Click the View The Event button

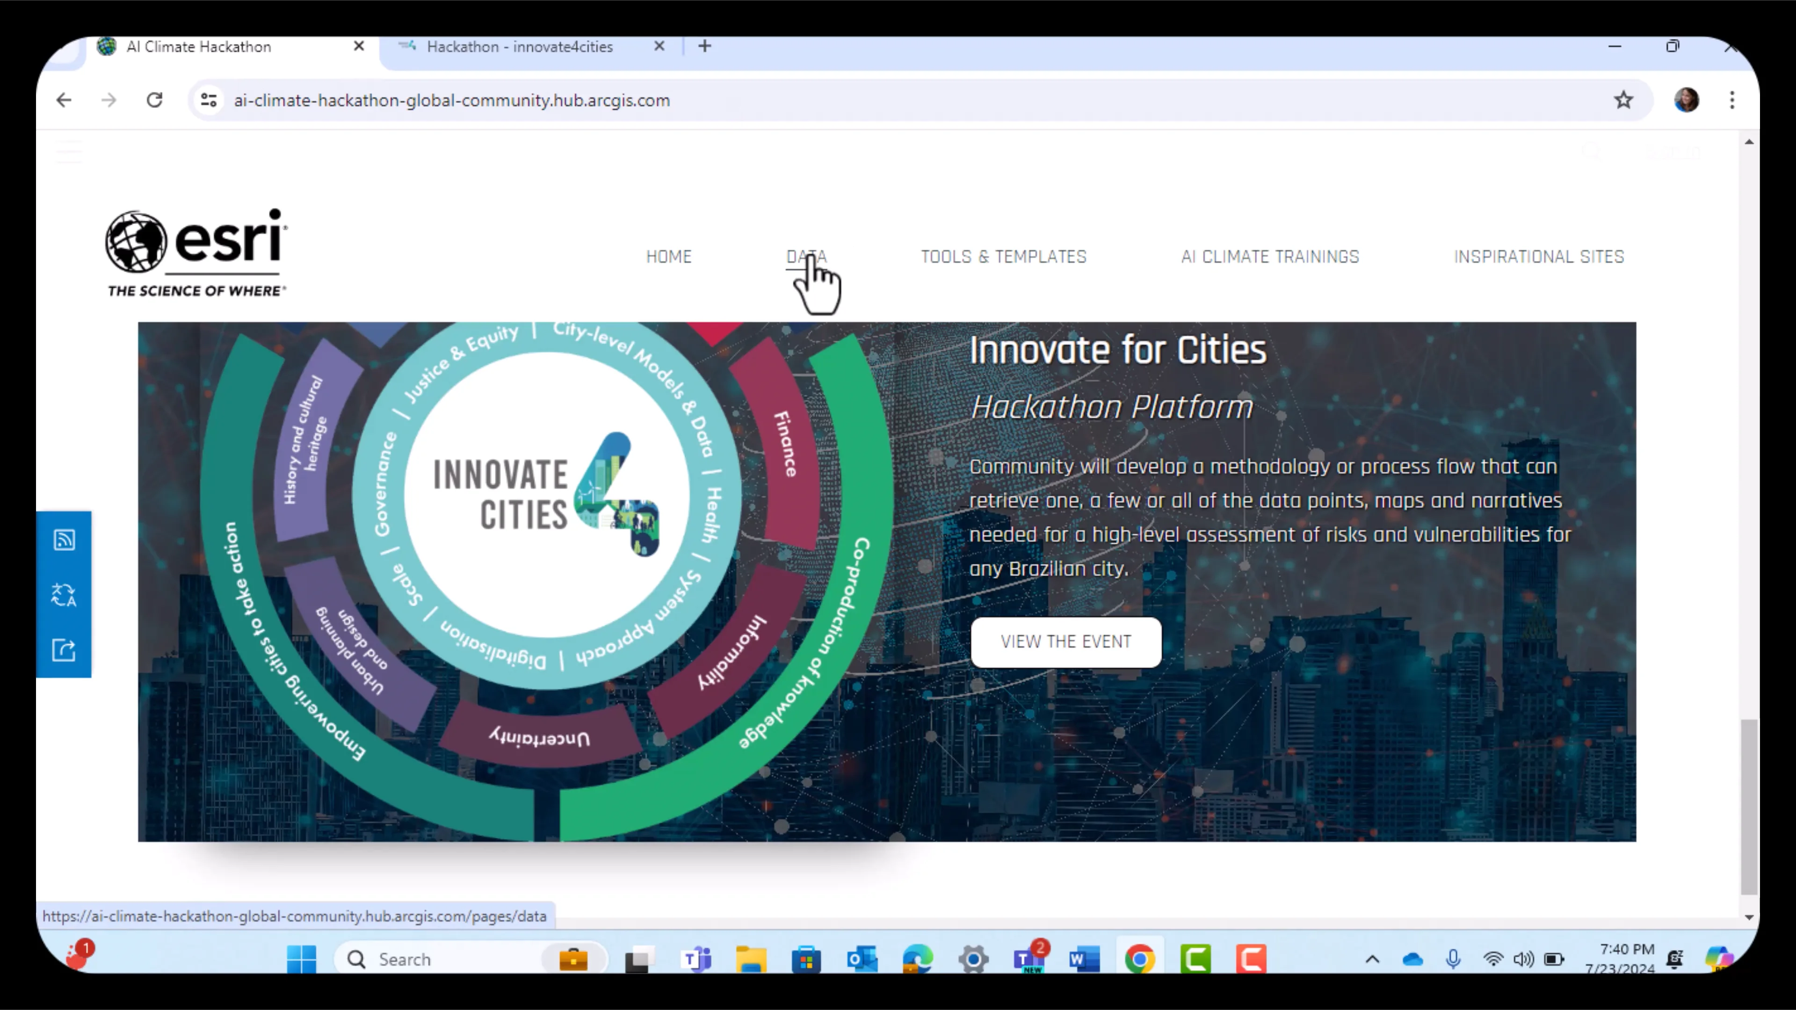click(1065, 641)
